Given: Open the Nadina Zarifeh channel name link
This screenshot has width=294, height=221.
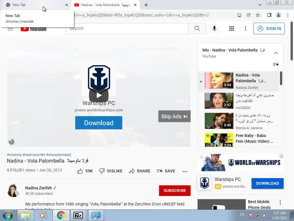Looking at the screenshot, I should pos(38,188).
